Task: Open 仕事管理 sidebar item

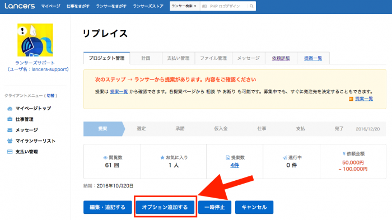Action: (x=25, y=119)
